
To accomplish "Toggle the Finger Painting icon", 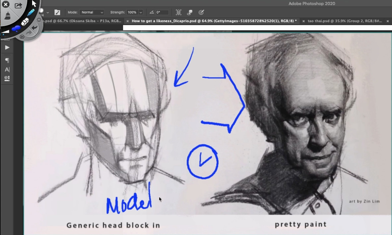I will coord(190,12).
